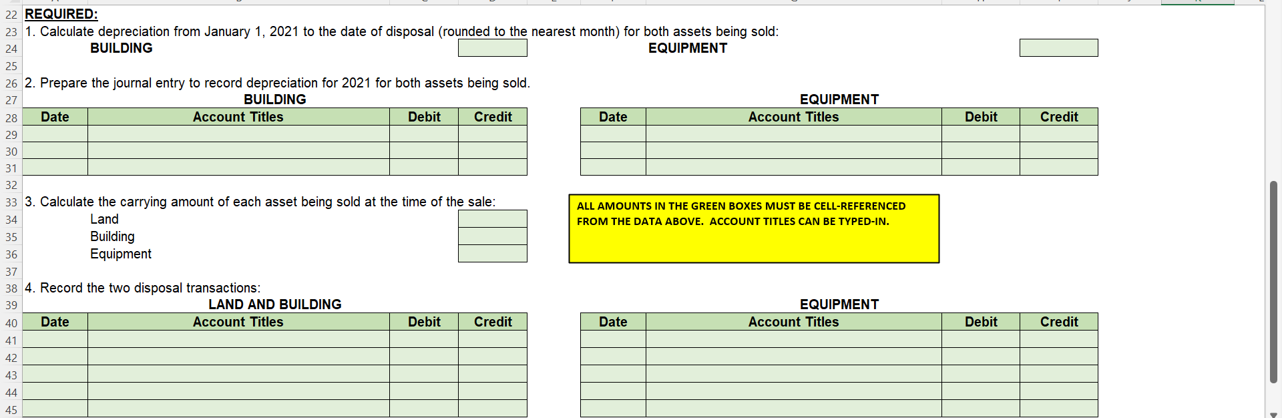Click requirement 4 disposal transactions instruction text
This screenshot has width=1282, height=418.
click(x=142, y=288)
